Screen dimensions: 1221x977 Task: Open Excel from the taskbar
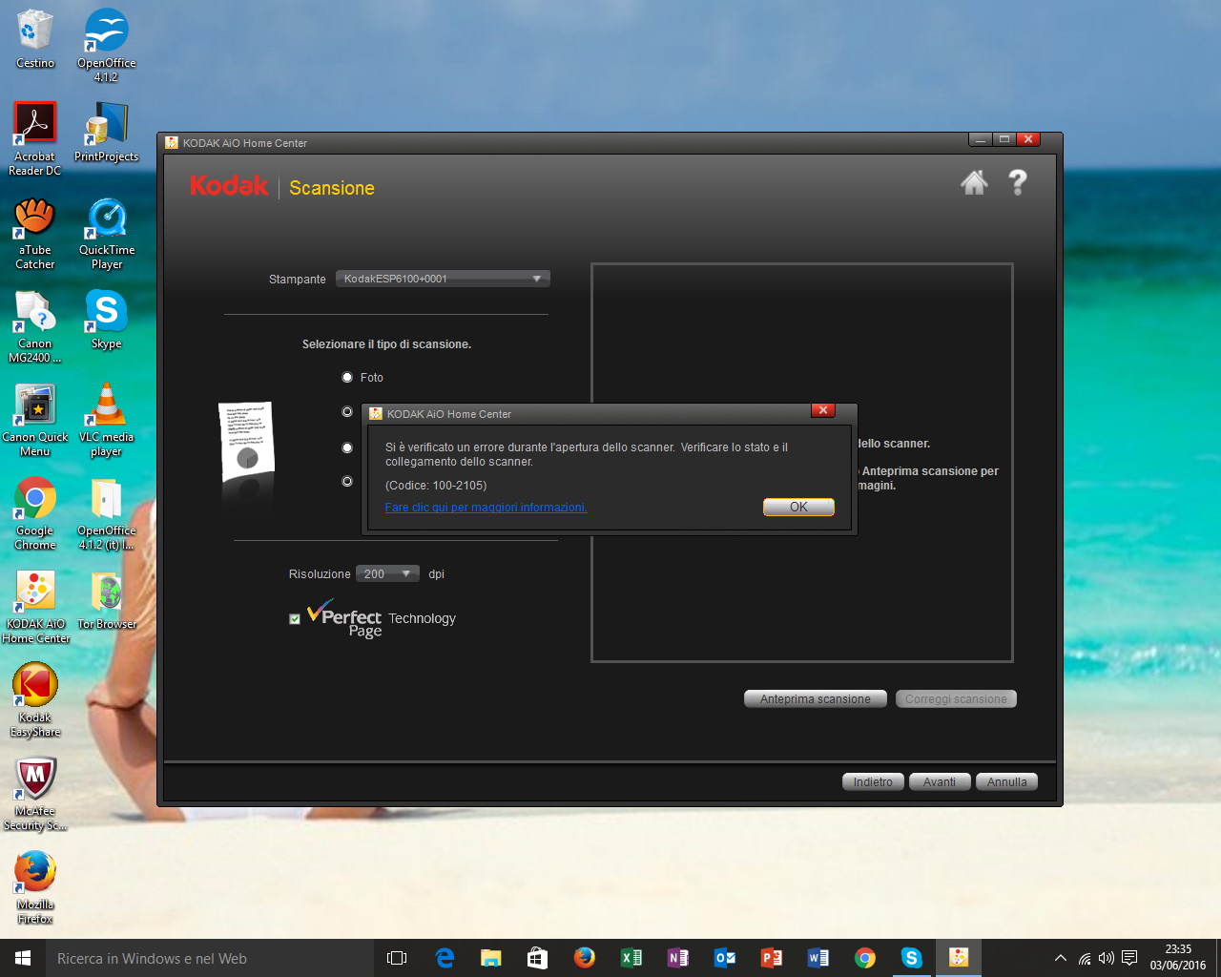631,958
